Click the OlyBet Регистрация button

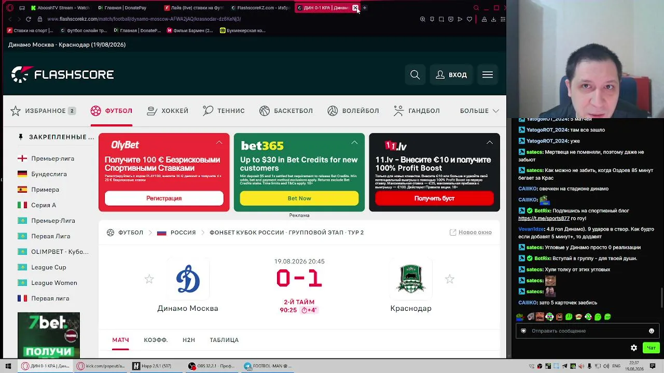(x=164, y=198)
